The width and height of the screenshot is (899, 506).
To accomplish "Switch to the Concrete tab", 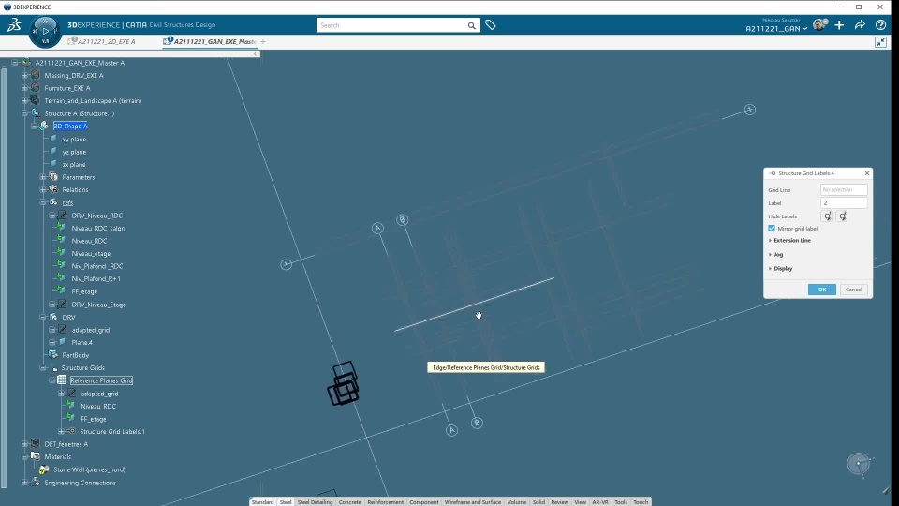I will [349, 502].
